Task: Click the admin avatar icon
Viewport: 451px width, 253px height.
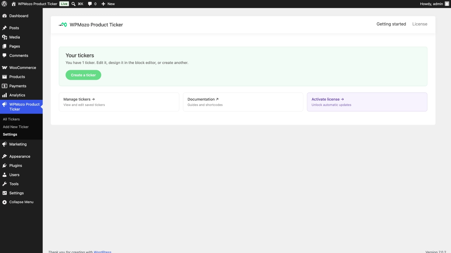Action: click(x=447, y=4)
